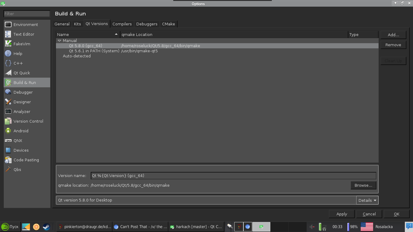Switch to the General tab
The width and height of the screenshot is (413, 232).
click(62, 24)
